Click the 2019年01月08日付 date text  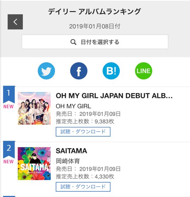tap(95, 26)
